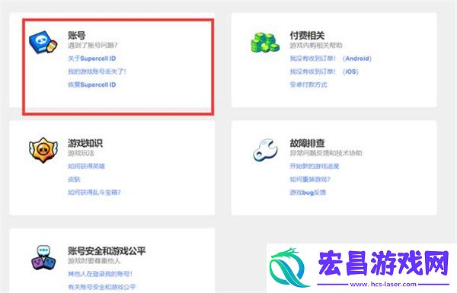457x293 pixels.
Task: Click the 故障排查 card heading
Action: pyautogui.click(x=307, y=143)
